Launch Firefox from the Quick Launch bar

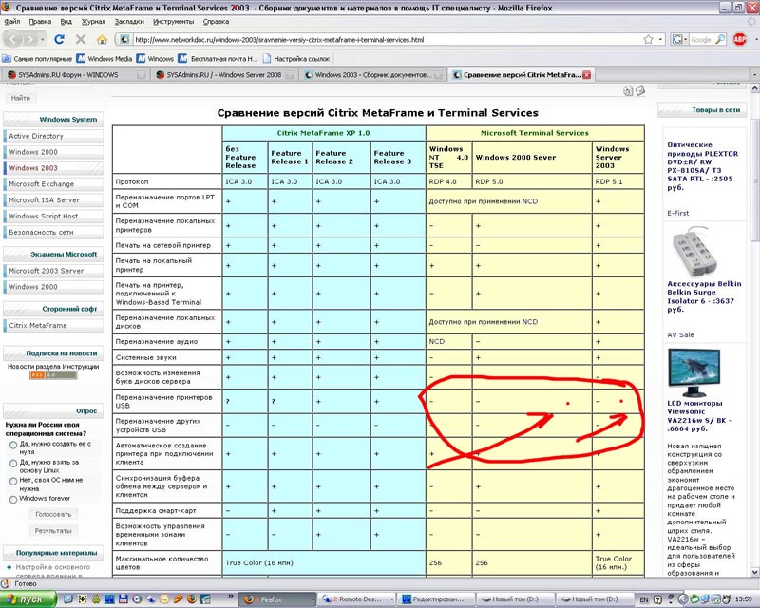click(192, 599)
